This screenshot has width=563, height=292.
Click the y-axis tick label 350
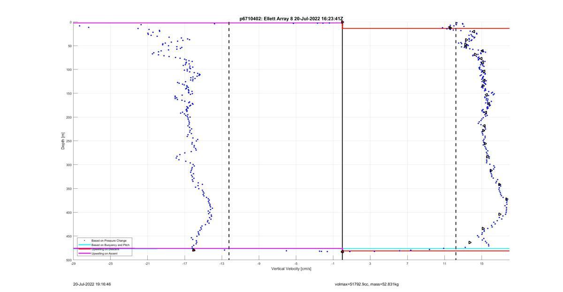[x=68, y=189]
